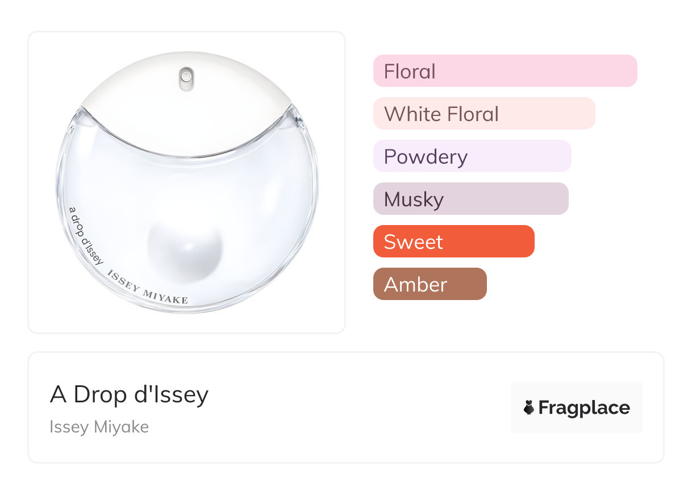Open the 'Issey Miyake' brand name under the title
Screen dimensions: 692x491
(99, 427)
